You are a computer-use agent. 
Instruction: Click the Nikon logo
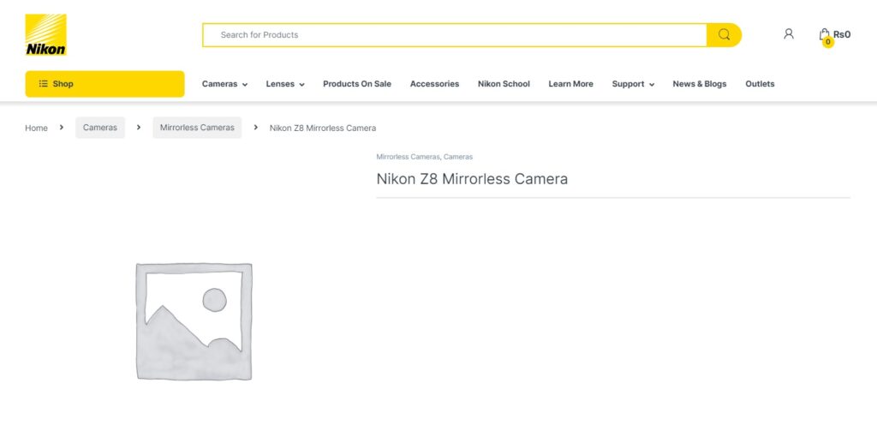46,34
